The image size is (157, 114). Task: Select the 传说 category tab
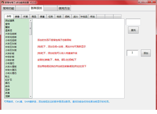tap(92, 17)
